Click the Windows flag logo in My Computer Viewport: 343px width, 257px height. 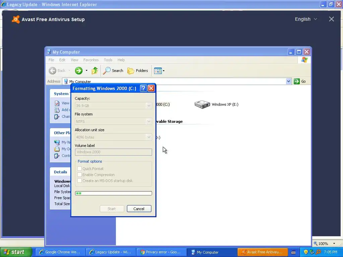pos(304,60)
